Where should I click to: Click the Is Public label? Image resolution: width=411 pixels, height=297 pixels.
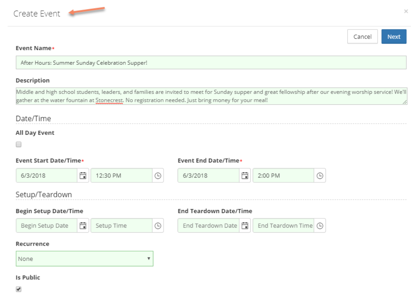point(28,277)
